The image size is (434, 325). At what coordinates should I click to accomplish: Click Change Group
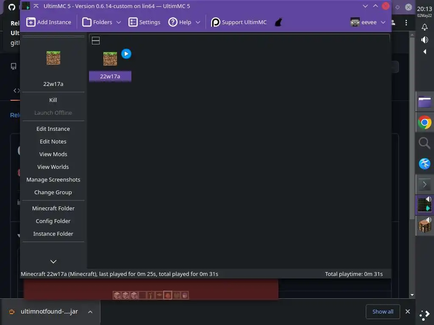point(53,193)
